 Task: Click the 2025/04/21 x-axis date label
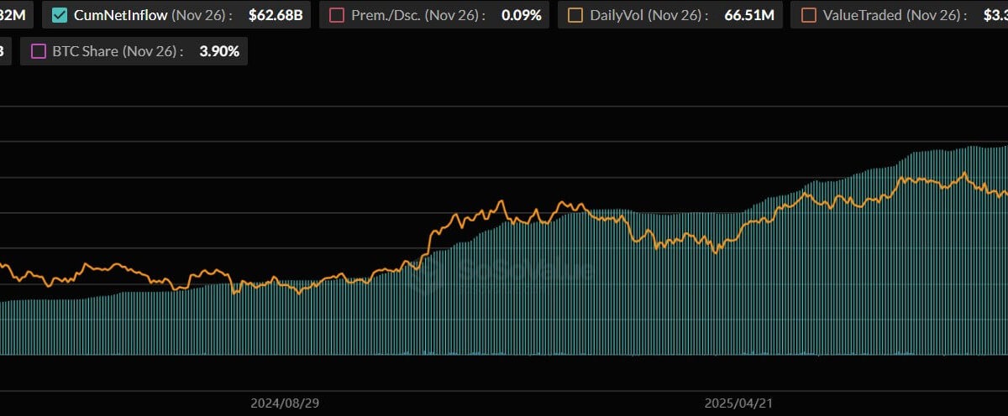pyautogui.click(x=738, y=403)
